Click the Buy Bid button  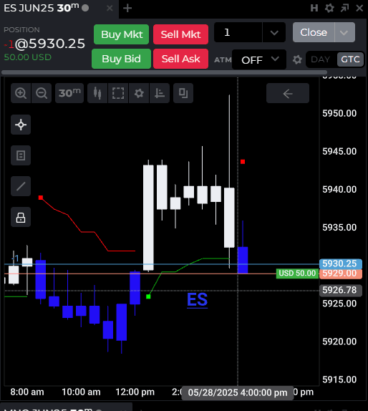pos(122,59)
